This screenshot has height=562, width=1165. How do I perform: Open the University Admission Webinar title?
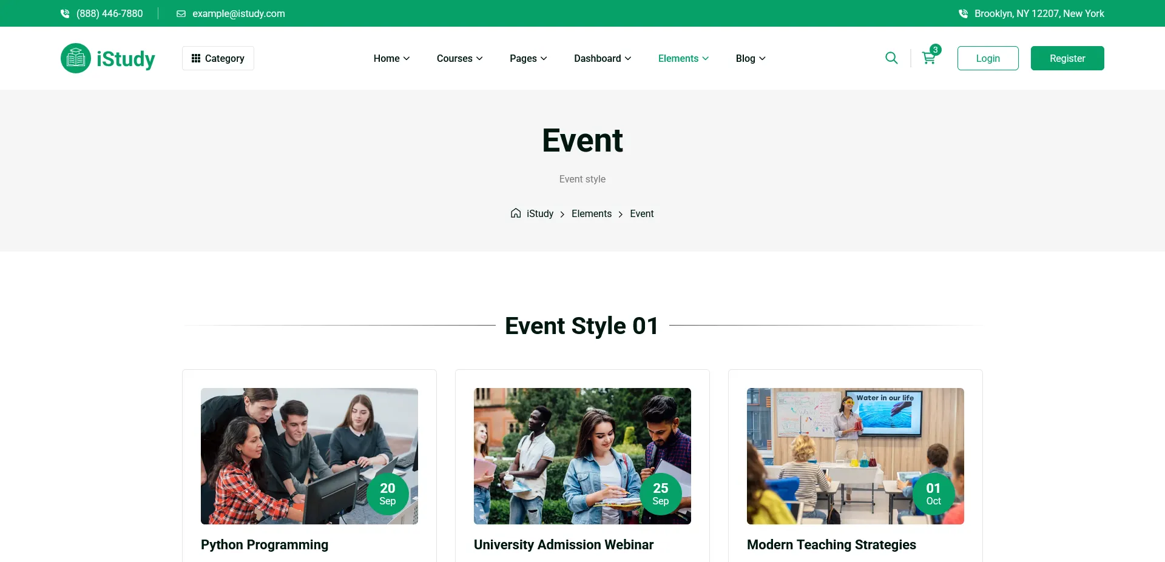tap(564, 544)
